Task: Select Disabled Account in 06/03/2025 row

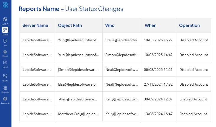Action: pos(194,70)
